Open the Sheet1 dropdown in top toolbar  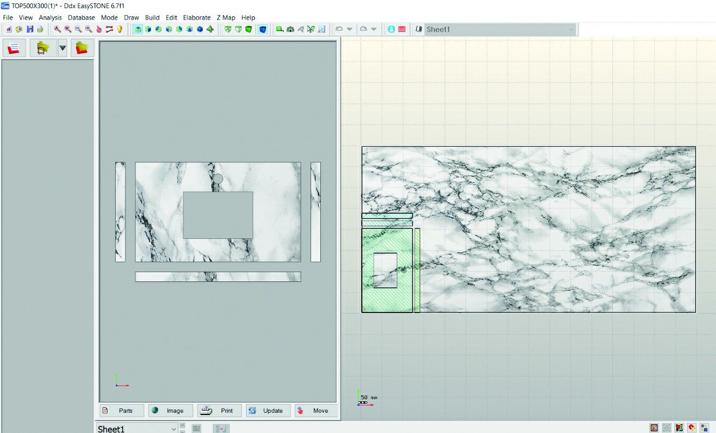click(500, 29)
